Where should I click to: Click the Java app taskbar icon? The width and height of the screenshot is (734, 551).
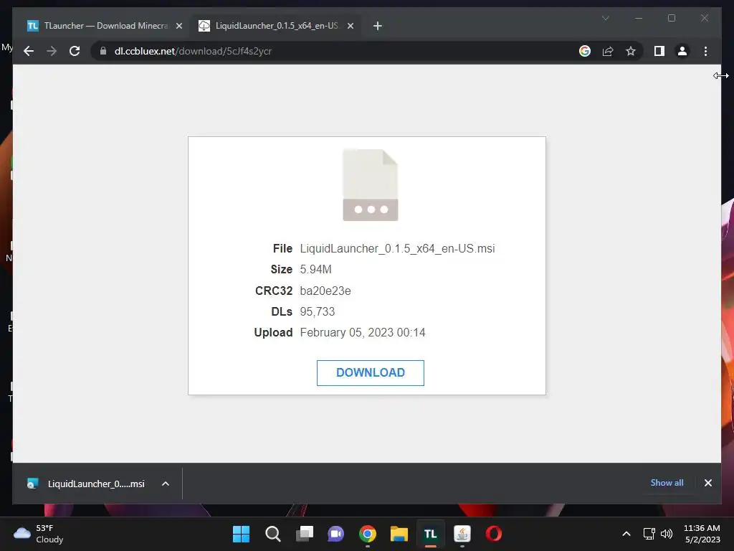tap(462, 534)
